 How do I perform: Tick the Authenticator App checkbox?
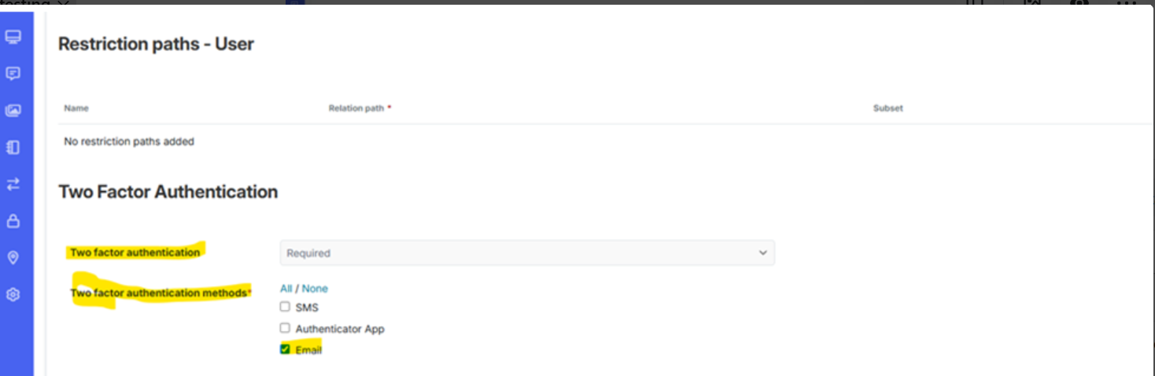285,328
